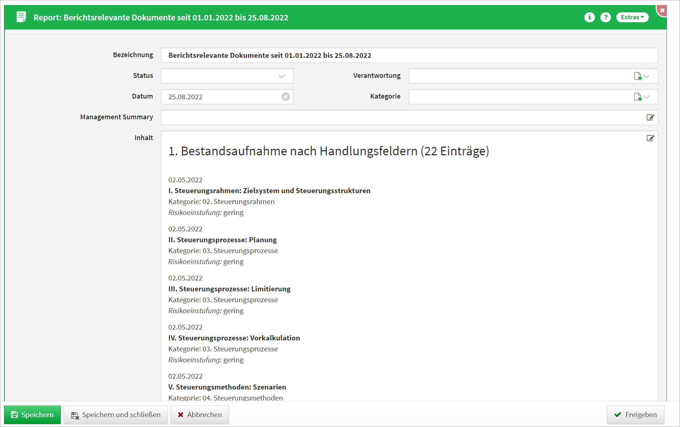680x427 pixels.
Task: Expand the Kategorie dropdown arrow
Action: [x=647, y=97]
